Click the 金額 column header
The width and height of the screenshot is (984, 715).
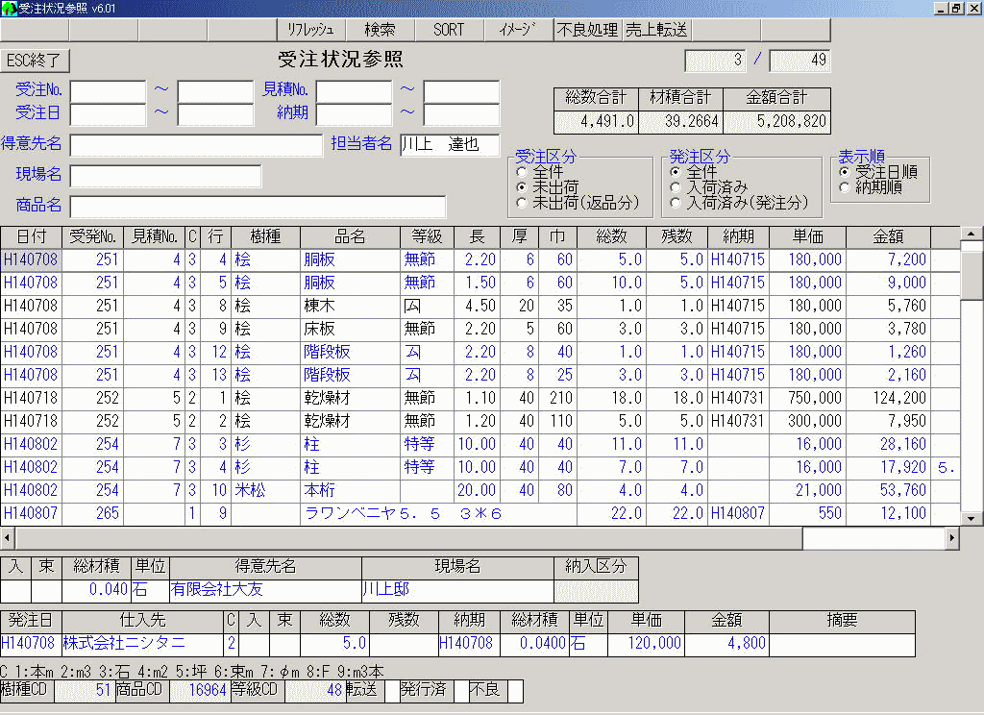pyautogui.click(x=888, y=236)
